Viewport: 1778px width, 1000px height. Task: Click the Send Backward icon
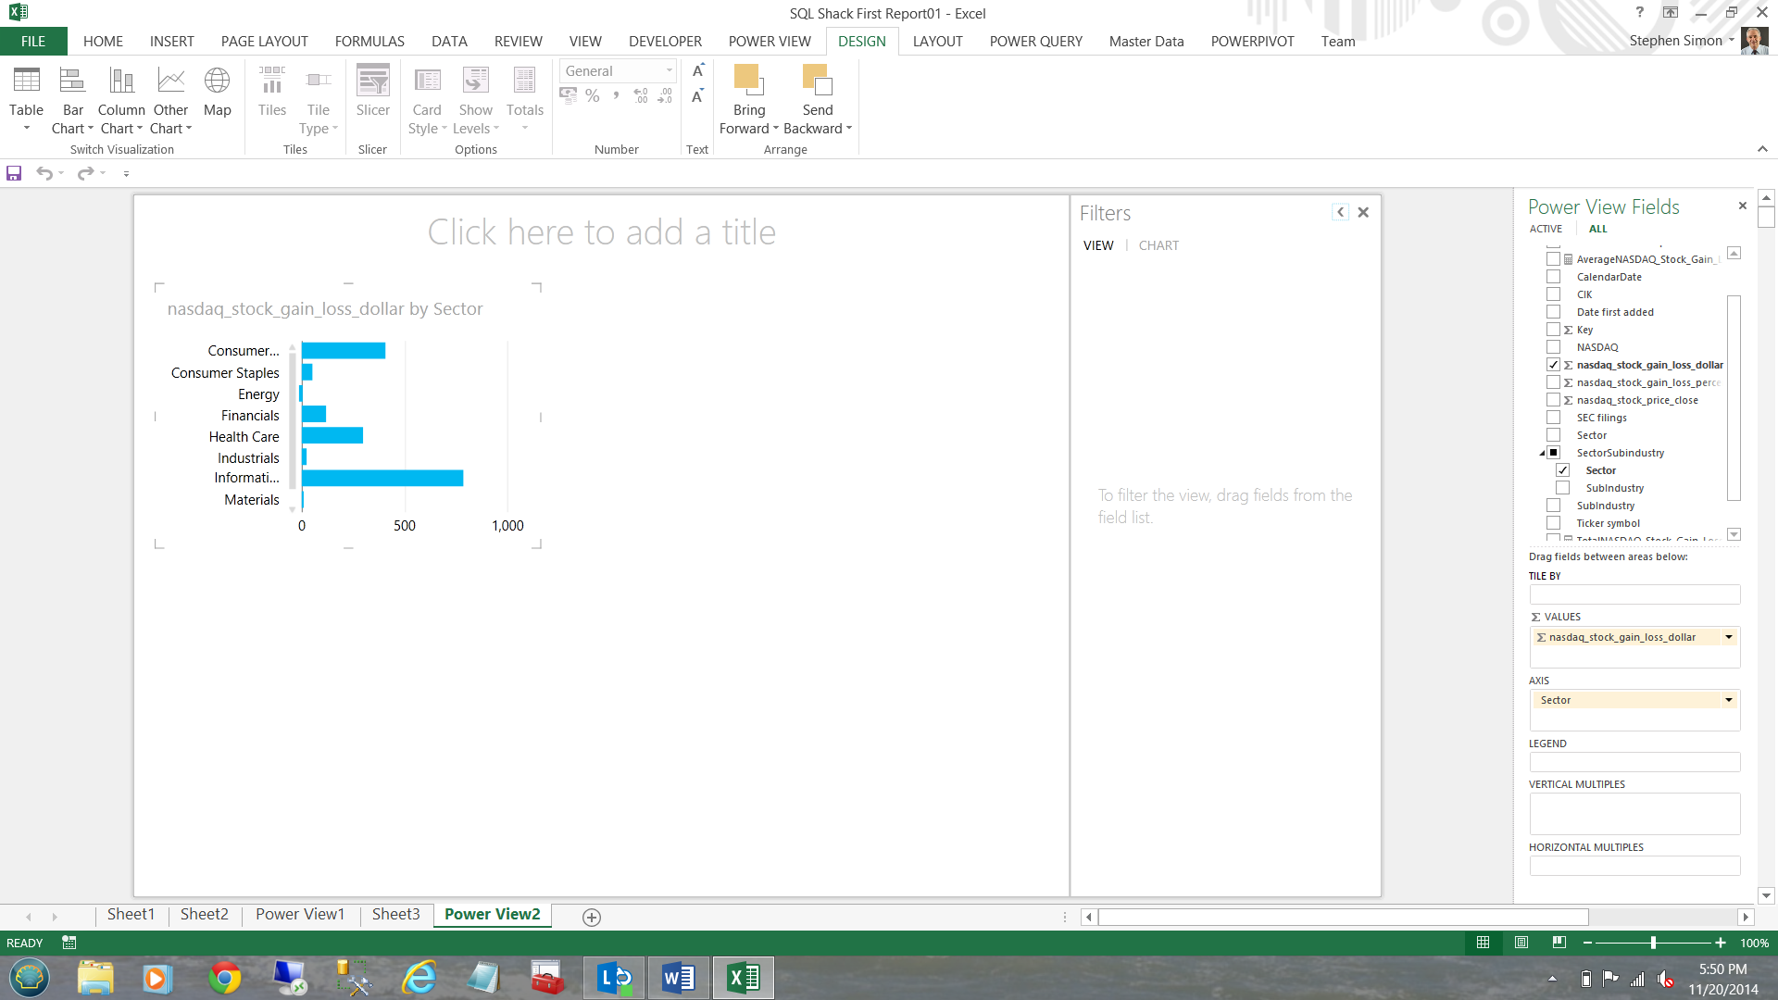(817, 81)
